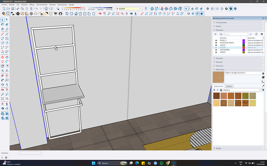
Task: Select the Follow Me tool
Action: click(7, 62)
